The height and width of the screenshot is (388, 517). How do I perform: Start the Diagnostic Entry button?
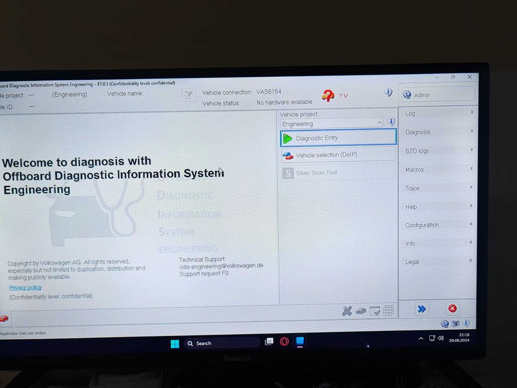point(338,137)
